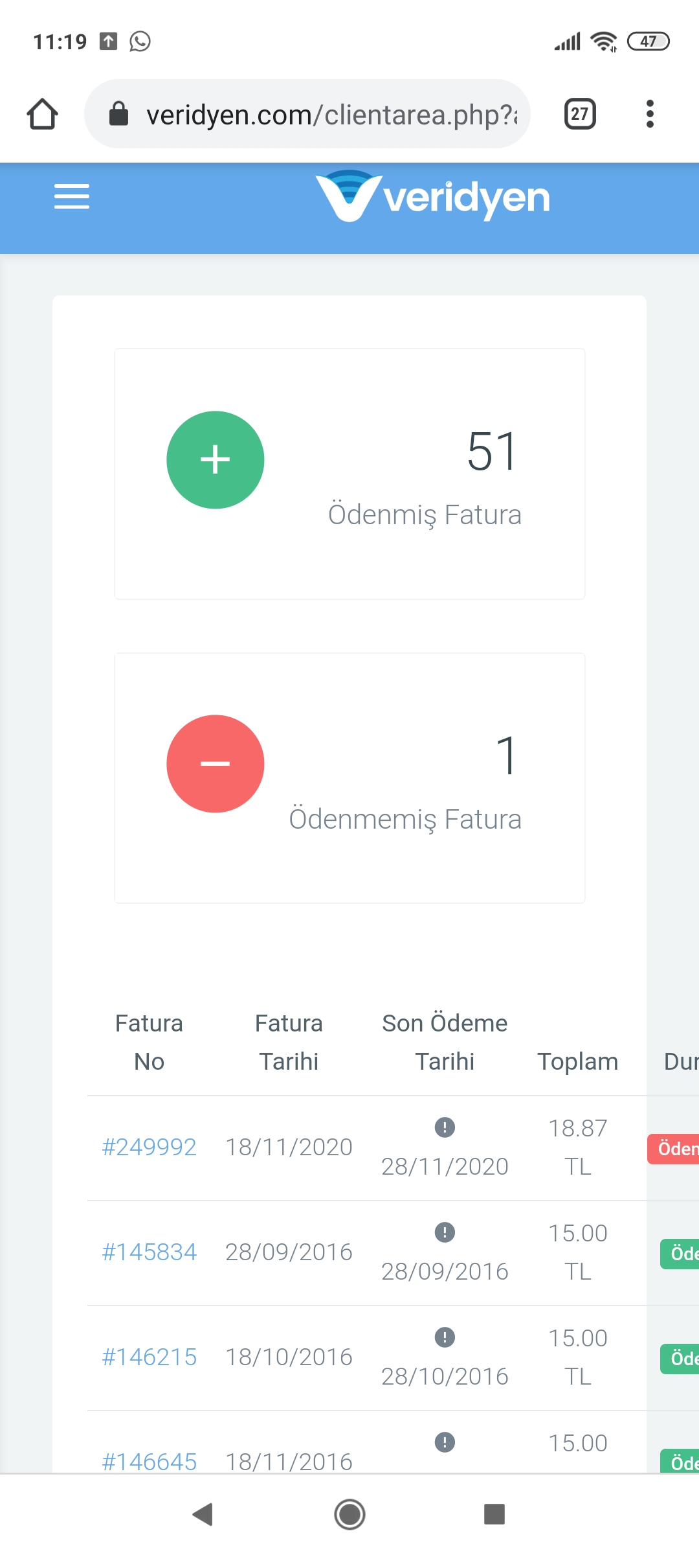Tap the info icon above 28/10/2016
Image resolution: width=699 pixels, height=1555 pixels.
tap(445, 1337)
